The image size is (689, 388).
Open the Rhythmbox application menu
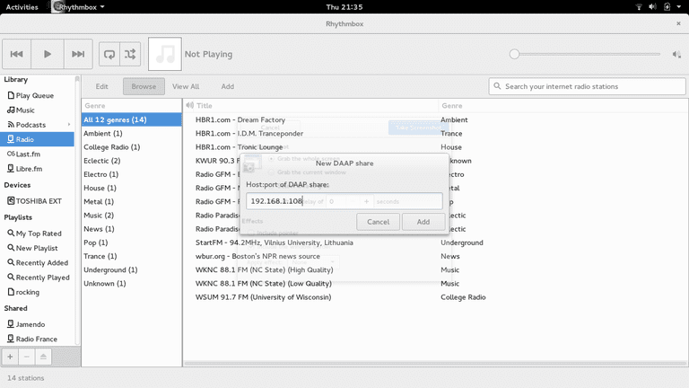(78, 6)
